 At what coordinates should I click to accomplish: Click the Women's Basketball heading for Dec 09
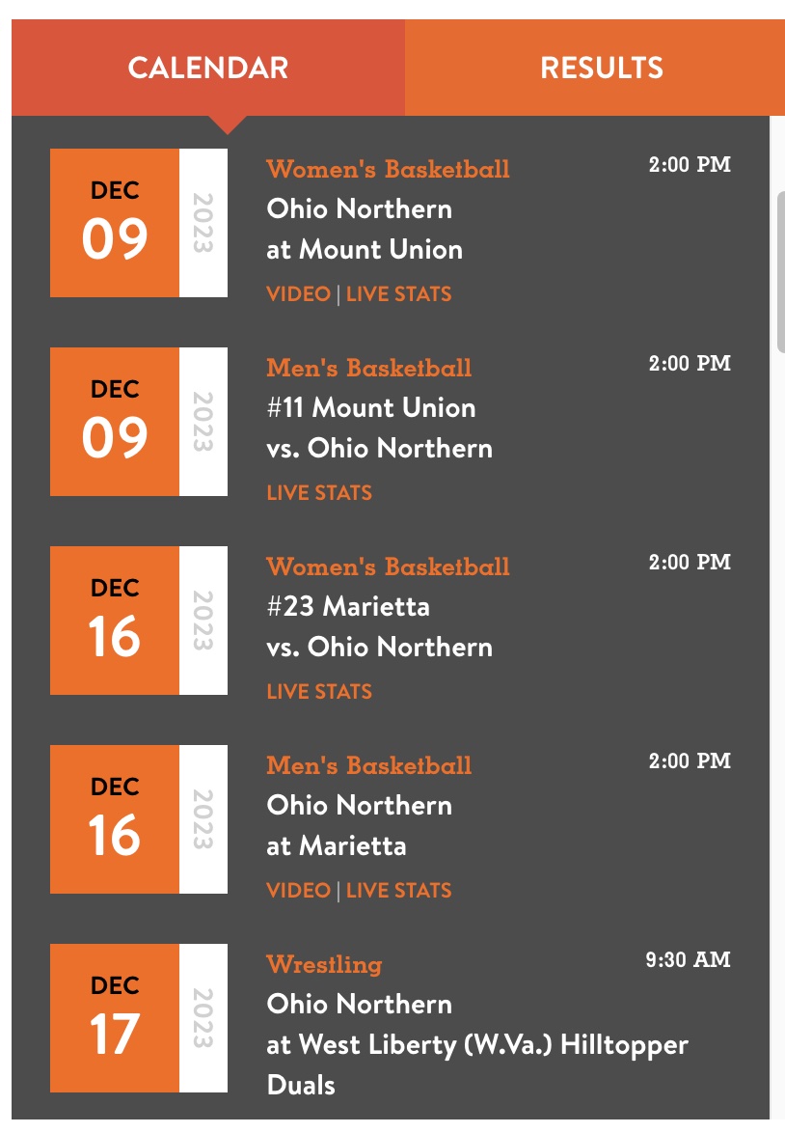(388, 169)
